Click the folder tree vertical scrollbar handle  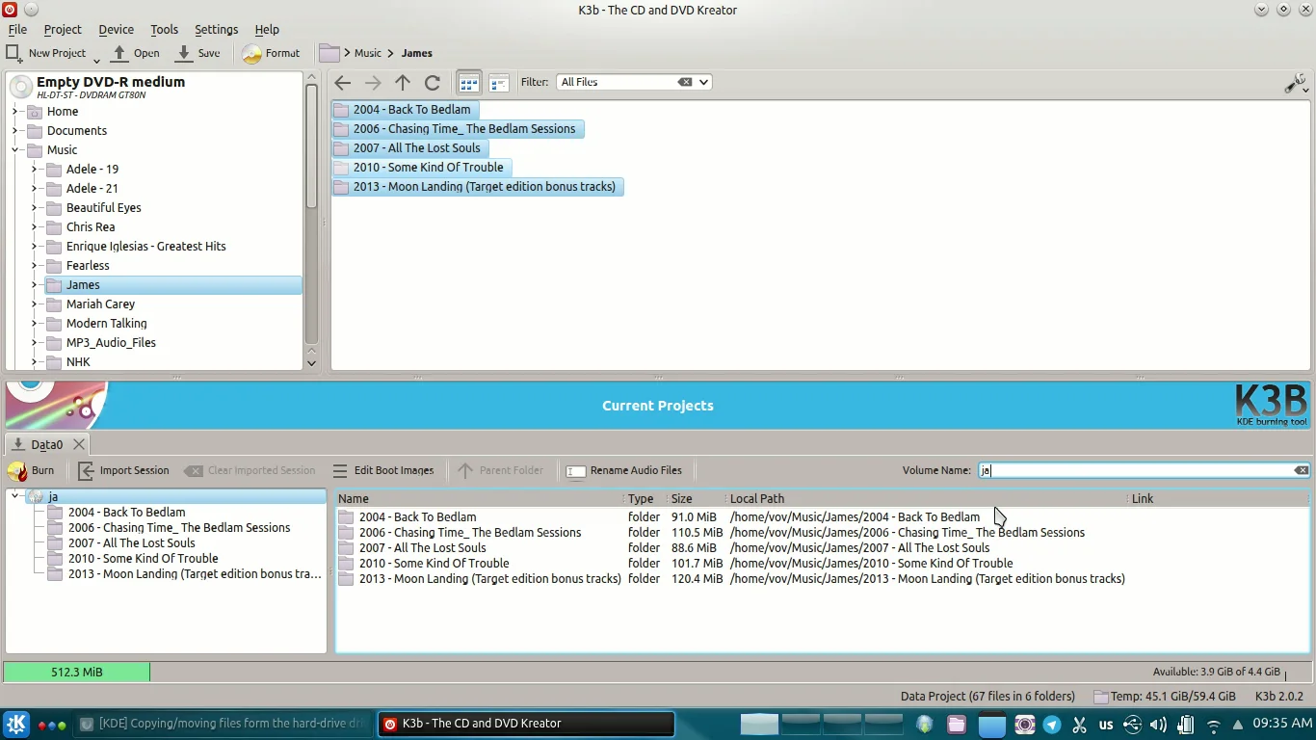point(311,145)
